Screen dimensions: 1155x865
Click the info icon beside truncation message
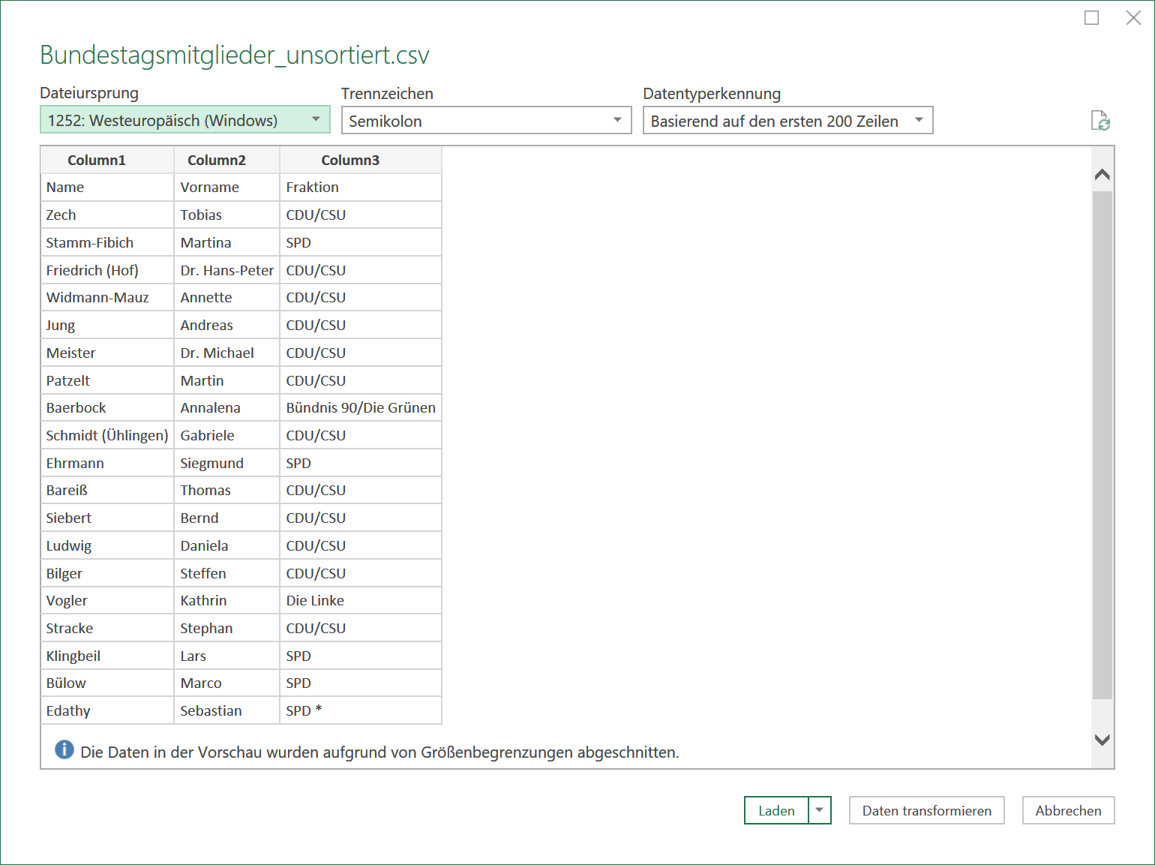tap(64, 749)
